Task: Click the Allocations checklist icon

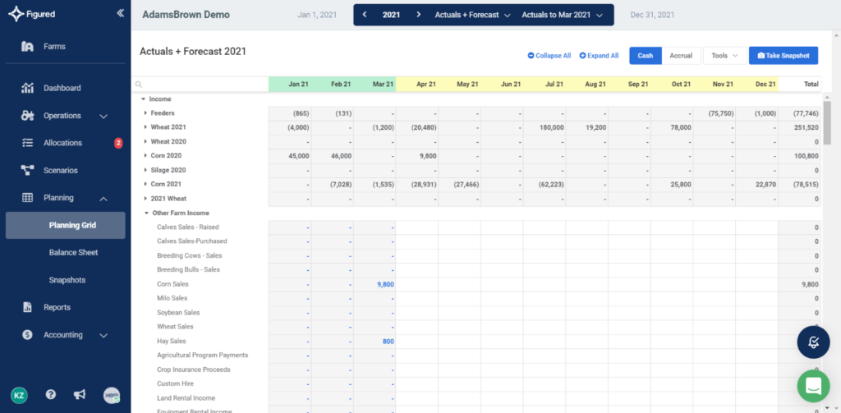Action: (27, 143)
